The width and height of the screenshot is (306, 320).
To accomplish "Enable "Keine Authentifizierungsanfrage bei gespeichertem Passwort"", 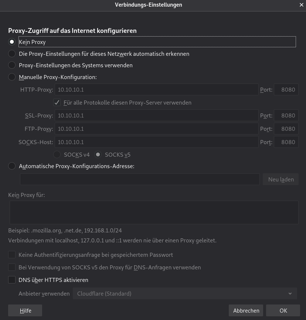I will pos(12,255).
